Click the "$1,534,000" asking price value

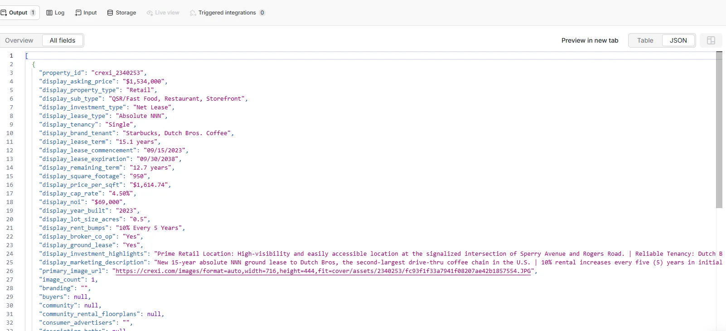click(143, 82)
